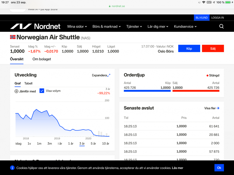
Task: Click the blue Köp order depth bar
Action: (x=147, y=91)
